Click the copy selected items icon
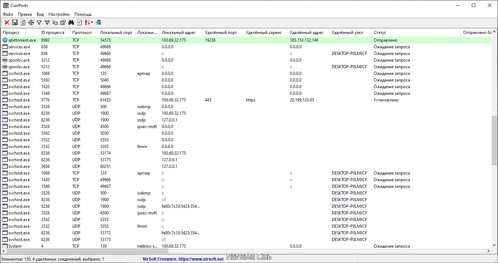This screenshot has height=263, width=498. [x=55, y=22]
